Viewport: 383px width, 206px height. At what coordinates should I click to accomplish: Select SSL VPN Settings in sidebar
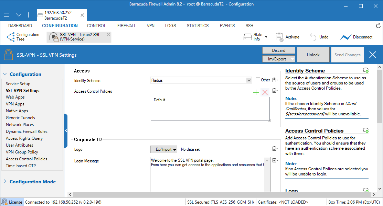(x=22, y=90)
